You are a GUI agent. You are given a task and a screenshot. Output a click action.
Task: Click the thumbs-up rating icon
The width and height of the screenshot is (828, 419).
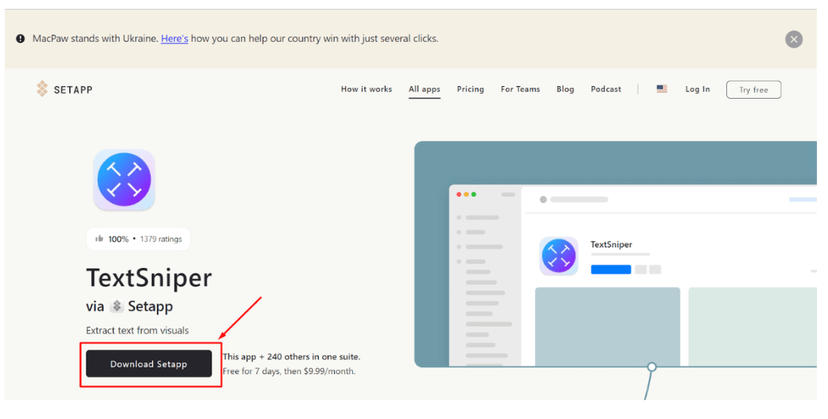[99, 239]
